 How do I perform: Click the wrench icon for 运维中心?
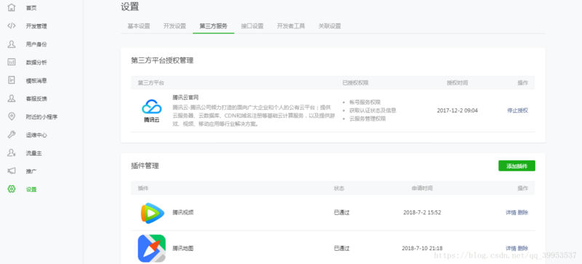pos(12,135)
